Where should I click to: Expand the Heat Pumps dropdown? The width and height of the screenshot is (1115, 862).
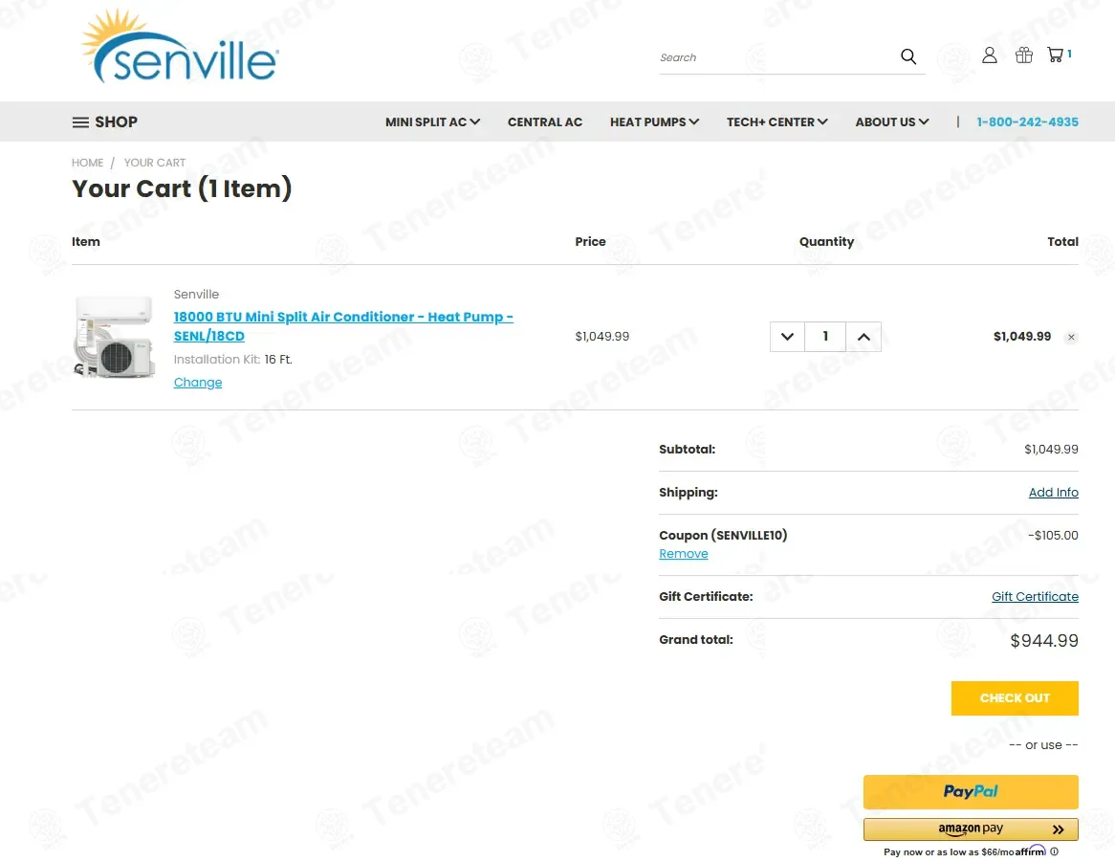pos(654,122)
